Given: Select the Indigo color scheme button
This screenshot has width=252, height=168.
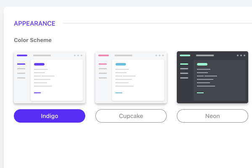Looking at the screenshot, I should pyautogui.click(x=50, y=116).
